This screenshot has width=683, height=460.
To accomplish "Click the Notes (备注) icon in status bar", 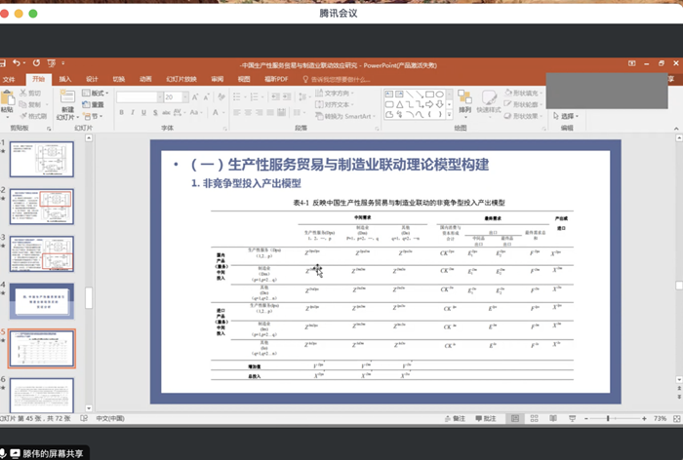I will tap(455, 418).
